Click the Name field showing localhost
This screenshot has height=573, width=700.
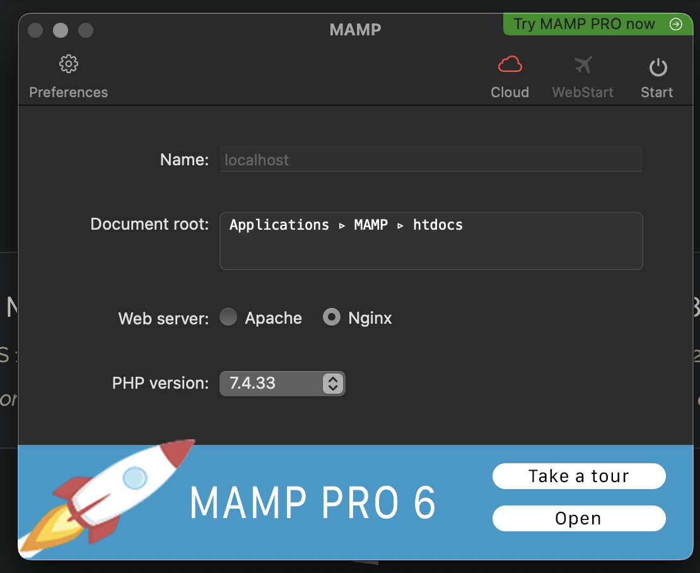(x=431, y=160)
